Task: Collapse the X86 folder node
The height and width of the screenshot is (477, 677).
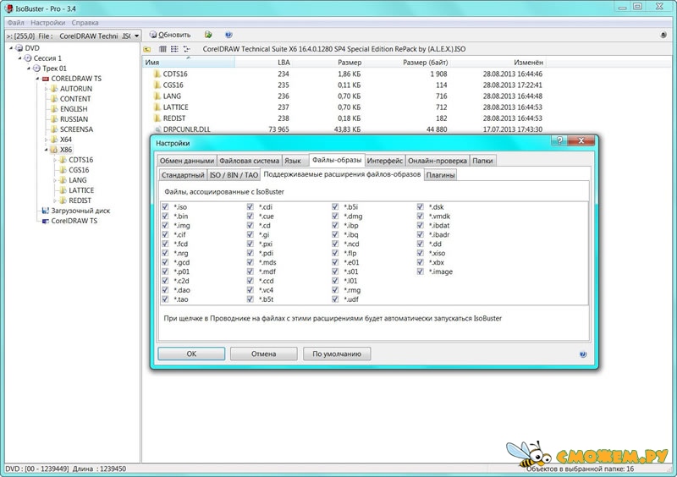Action: click(x=47, y=150)
